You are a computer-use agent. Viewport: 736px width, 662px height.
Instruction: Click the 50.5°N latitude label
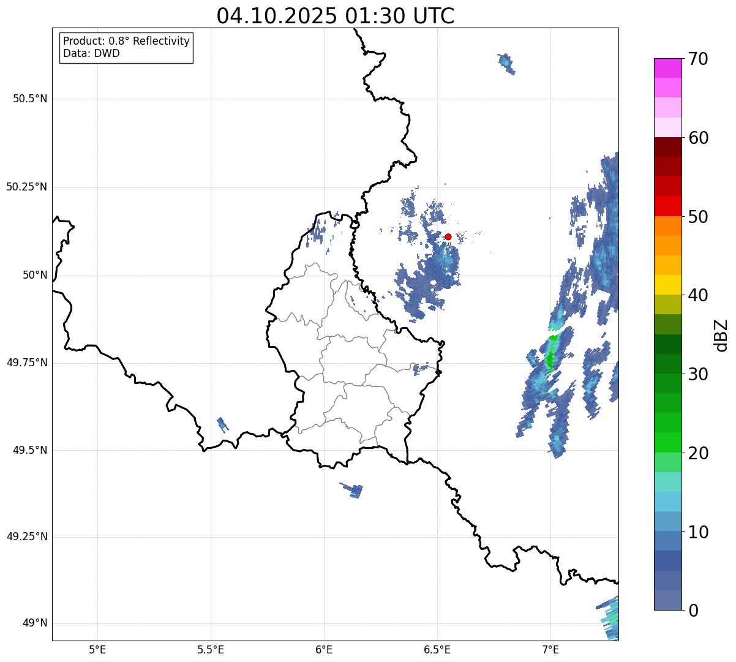tap(30, 99)
